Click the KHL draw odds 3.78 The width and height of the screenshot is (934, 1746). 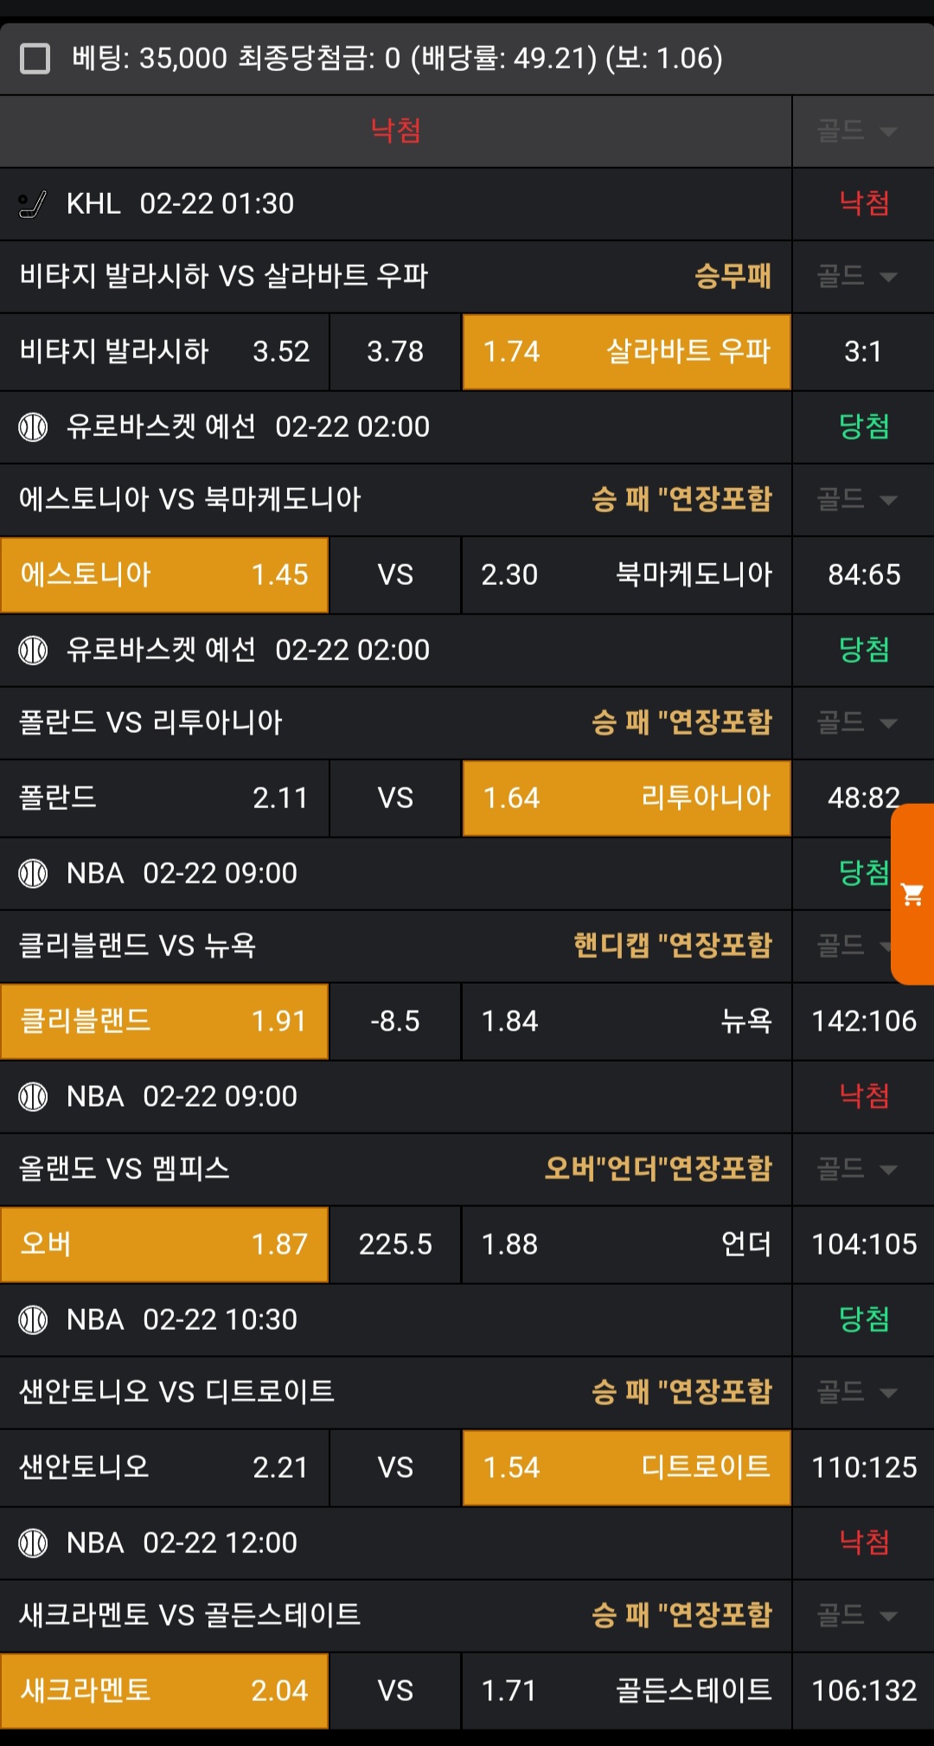(x=395, y=352)
